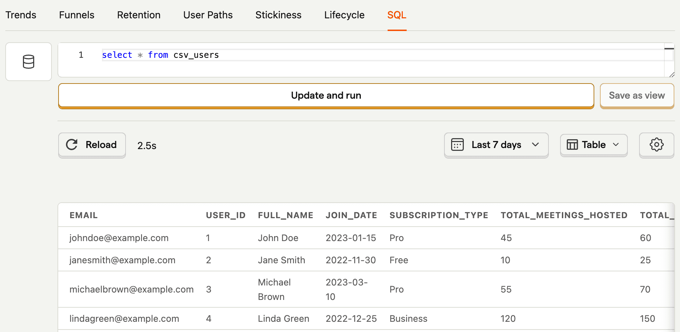Expand the Last 7 days dropdown chevron
The width and height of the screenshot is (680, 332).
tap(535, 145)
